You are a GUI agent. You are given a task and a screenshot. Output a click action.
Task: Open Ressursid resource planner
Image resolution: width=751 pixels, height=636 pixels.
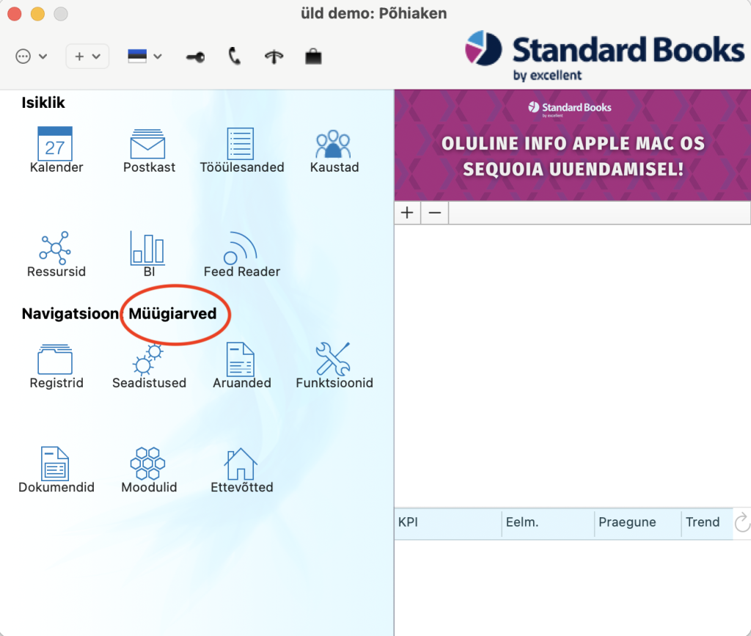(56, 248)
